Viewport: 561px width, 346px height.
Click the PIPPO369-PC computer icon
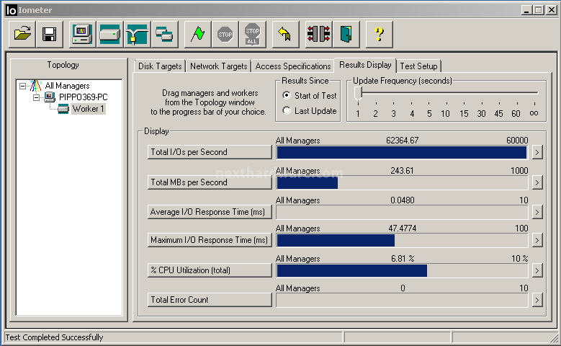tap(50, 97)
